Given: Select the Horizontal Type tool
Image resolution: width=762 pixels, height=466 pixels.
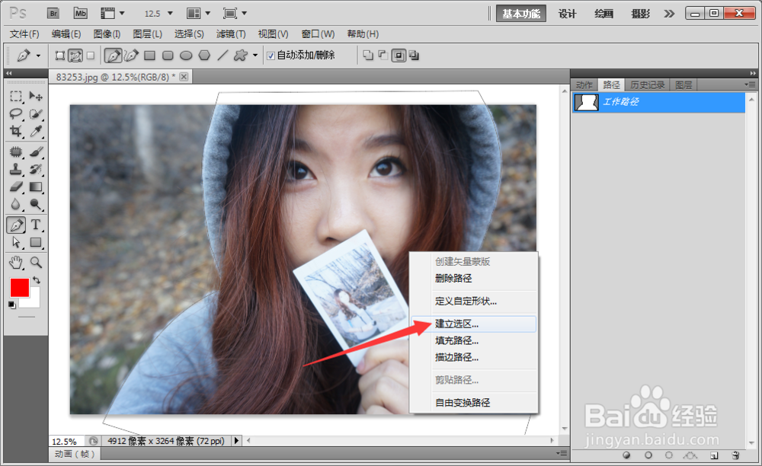Looking at the screenshot, I should coord(36,225).
